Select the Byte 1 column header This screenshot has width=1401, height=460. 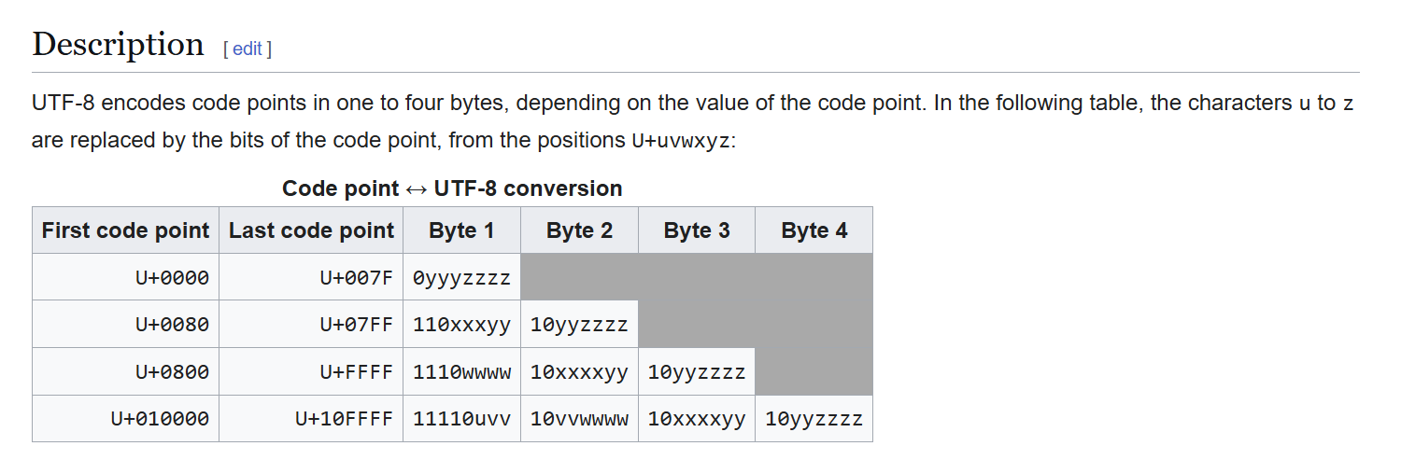click(461, 230)
